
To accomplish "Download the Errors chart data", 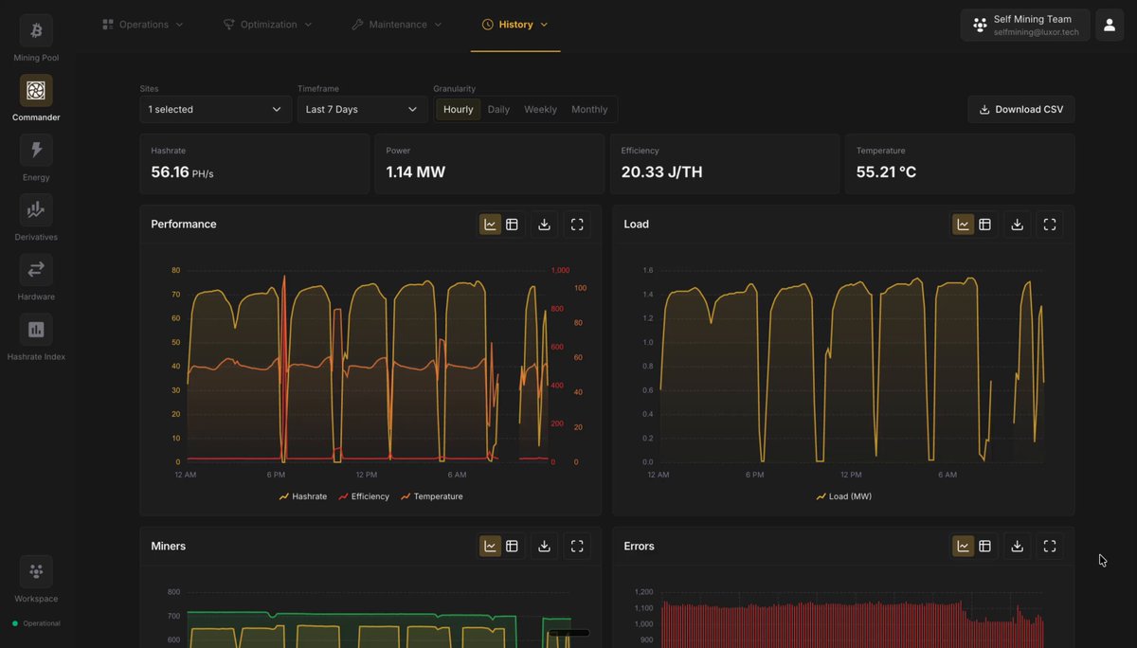I will [x=1017, y=546].
